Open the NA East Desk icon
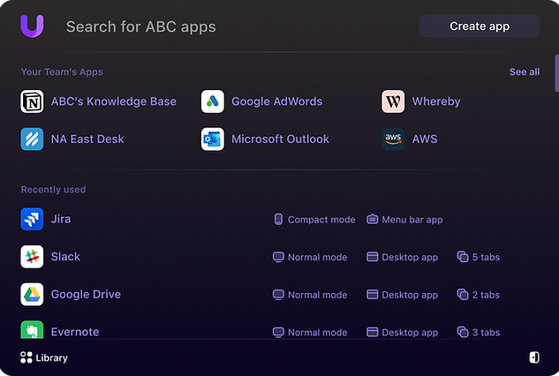The width and height of the screenshot is (559, 376). click(32, 139)
